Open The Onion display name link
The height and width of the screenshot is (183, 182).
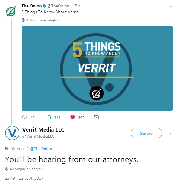(32, 6)
